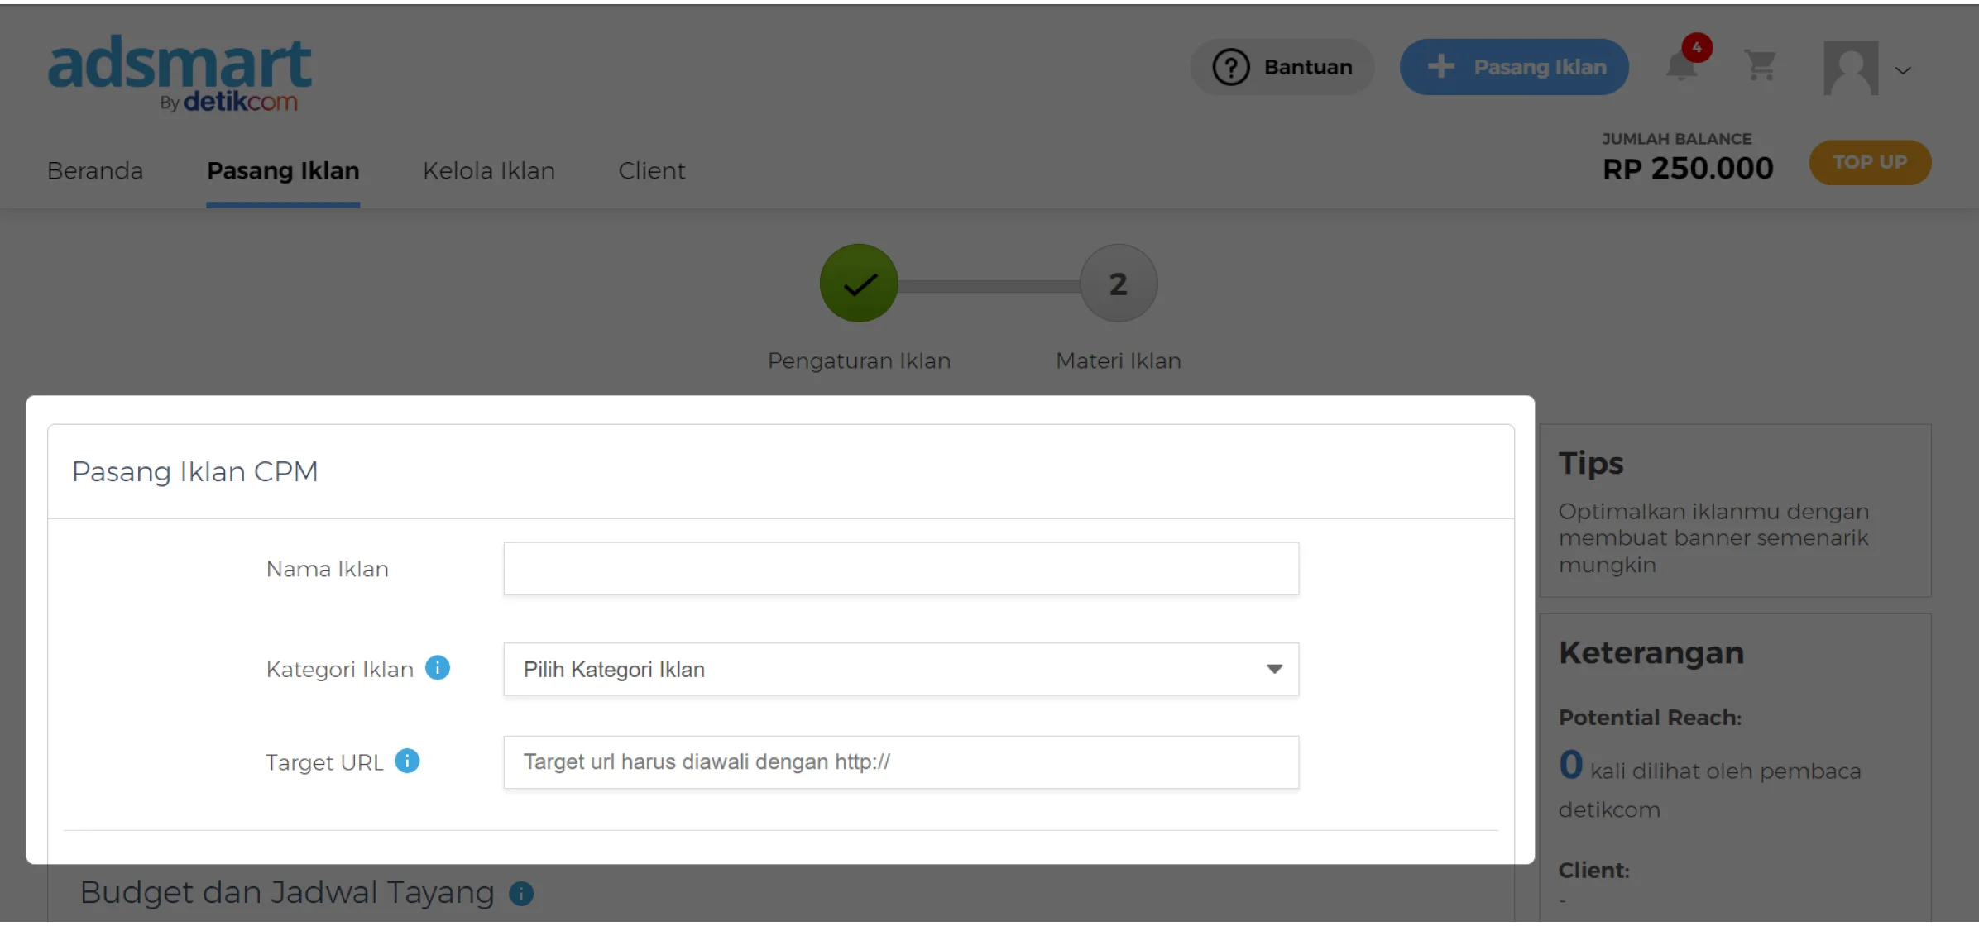This screenshot has width=1979, height=926.
Task: Open the Client tab
Action: [651, 170]
